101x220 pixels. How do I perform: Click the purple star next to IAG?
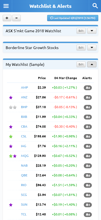[11, 146]
